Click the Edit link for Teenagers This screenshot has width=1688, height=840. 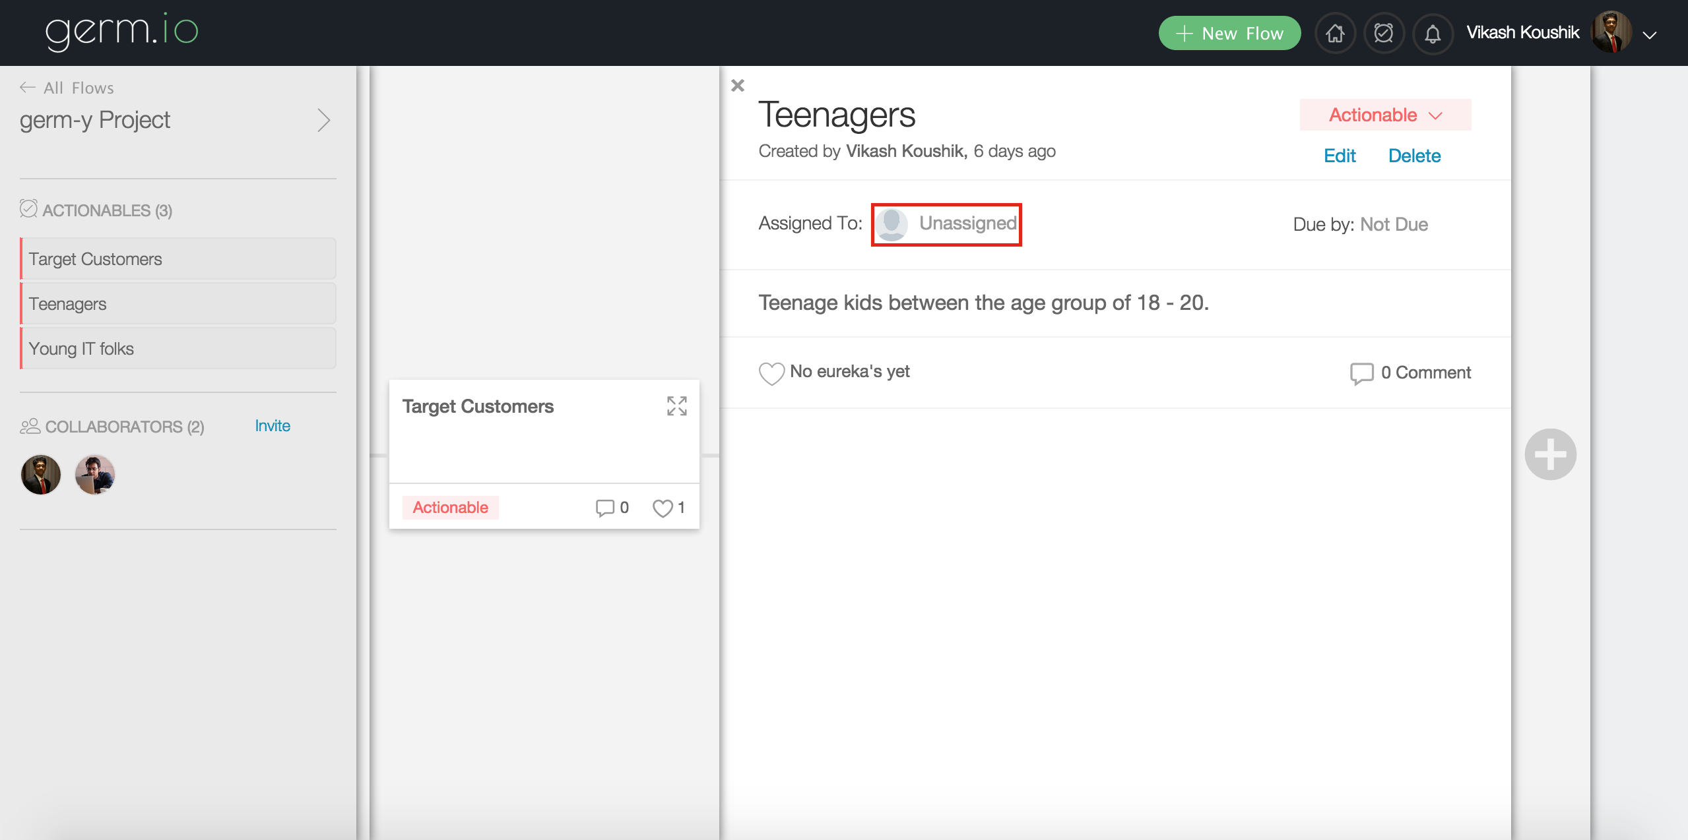1339,156
